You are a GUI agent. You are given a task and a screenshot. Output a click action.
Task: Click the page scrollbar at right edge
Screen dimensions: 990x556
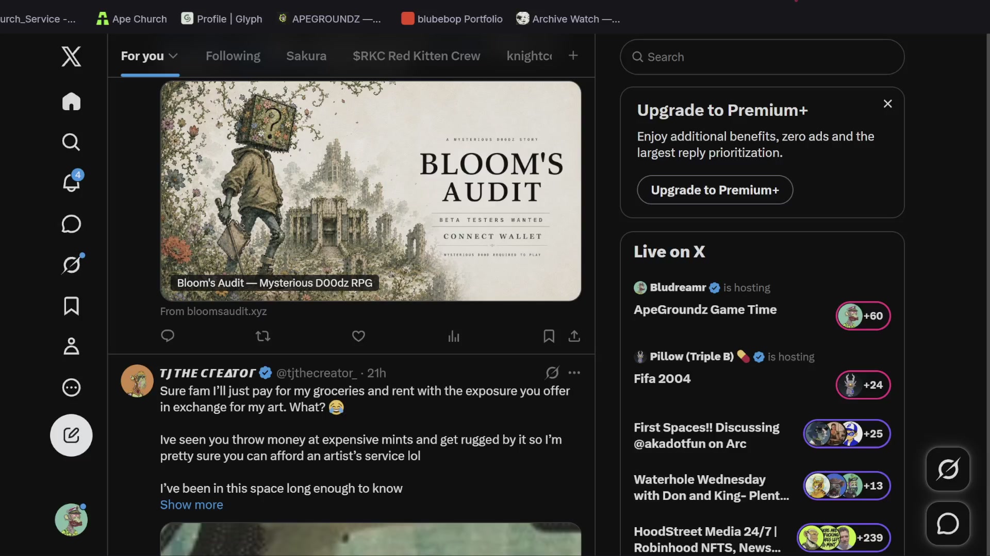tap(987, 295)
